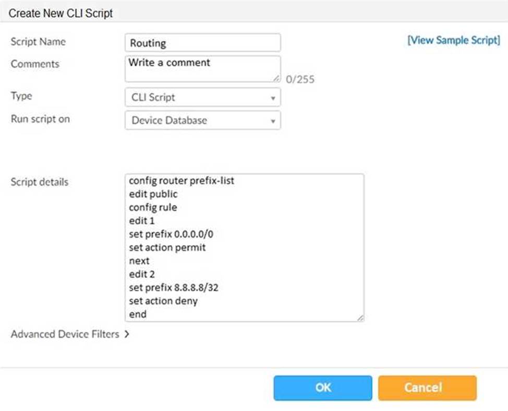Confirm with the OK button
Viewport: 508px width, 411px height.
coord(323,388)
